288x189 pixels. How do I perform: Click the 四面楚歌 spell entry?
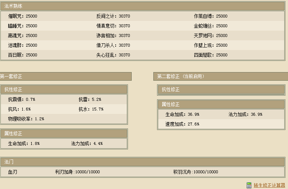[210, 55]
